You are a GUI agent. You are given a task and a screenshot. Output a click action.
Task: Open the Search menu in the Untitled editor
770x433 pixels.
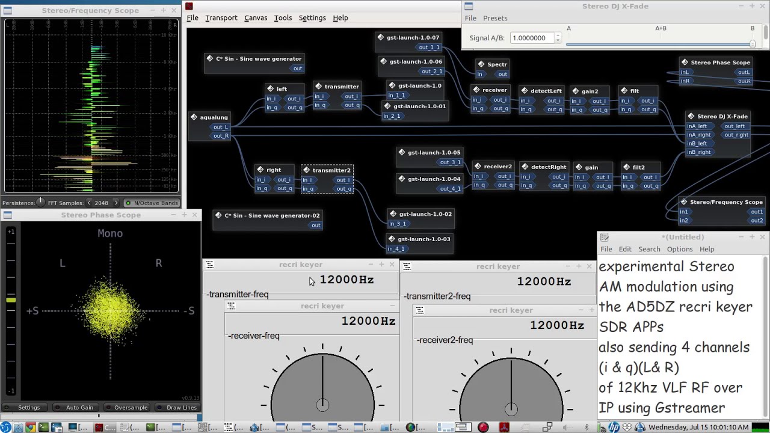tap(649, 249)
